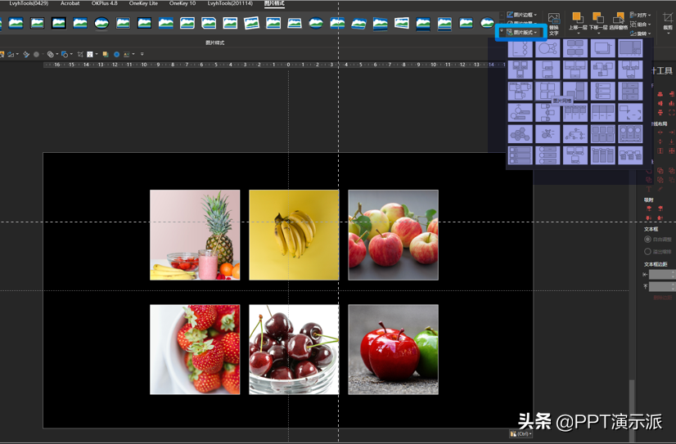Open the 图片版式 picture layout dropdown
The height and width of the screenshot is (444, 676).
521,33
